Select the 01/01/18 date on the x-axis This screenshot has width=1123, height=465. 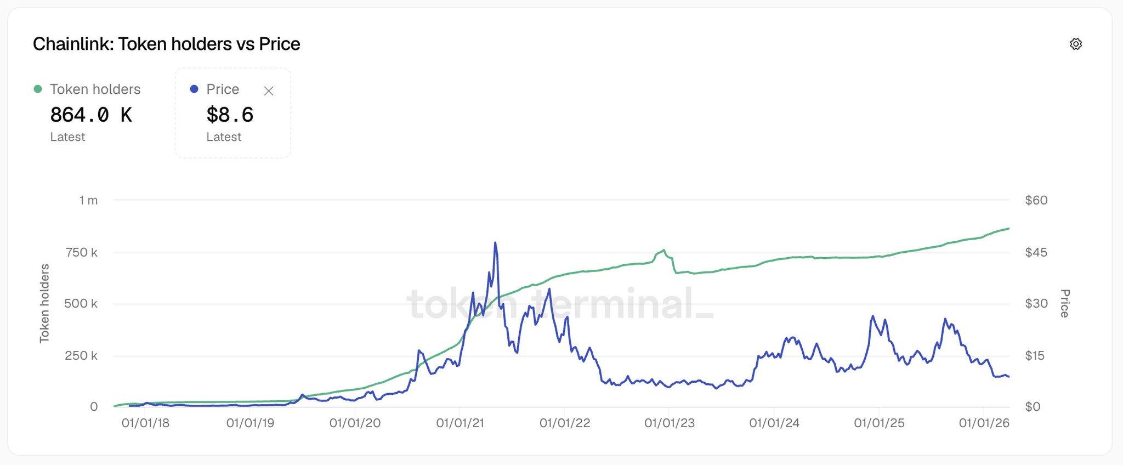pyautogui.click(x=145, y=423)
